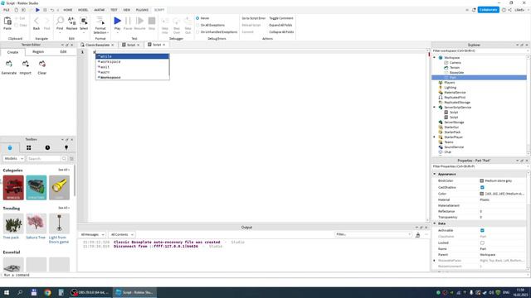Open the Models category dropdown in Toolbox

point(13,158)
